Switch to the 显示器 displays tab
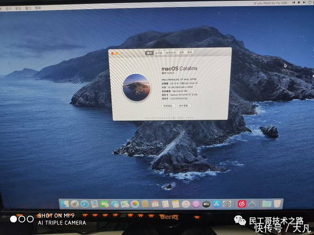The height and width of the screenshot is (235, 314). tap(159, 53)
